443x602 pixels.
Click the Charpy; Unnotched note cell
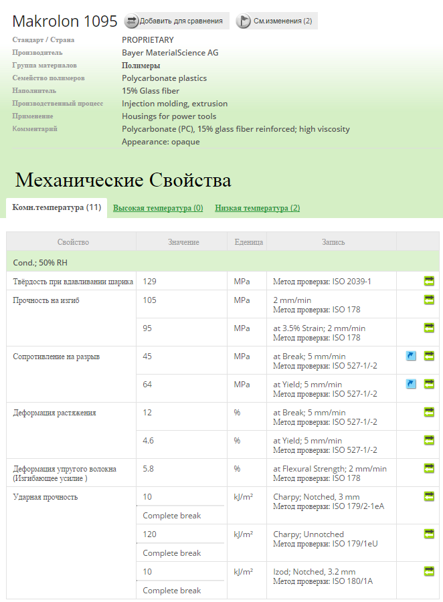pyautogui.click(x=331, y=543)
